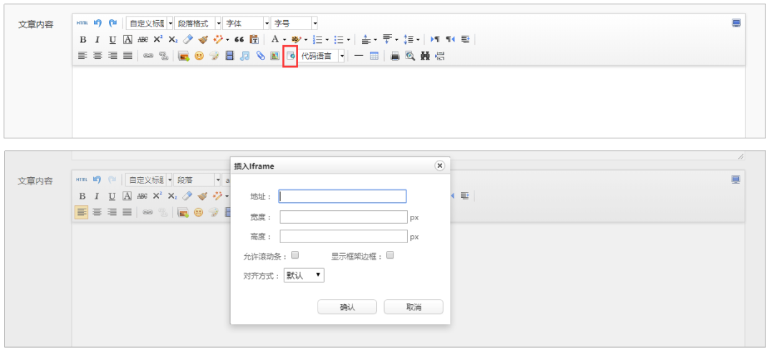Open the 段落 dropdown in dimmed lower editor
The height and width of the screenshot is (355, 774).
coord(198,180)
